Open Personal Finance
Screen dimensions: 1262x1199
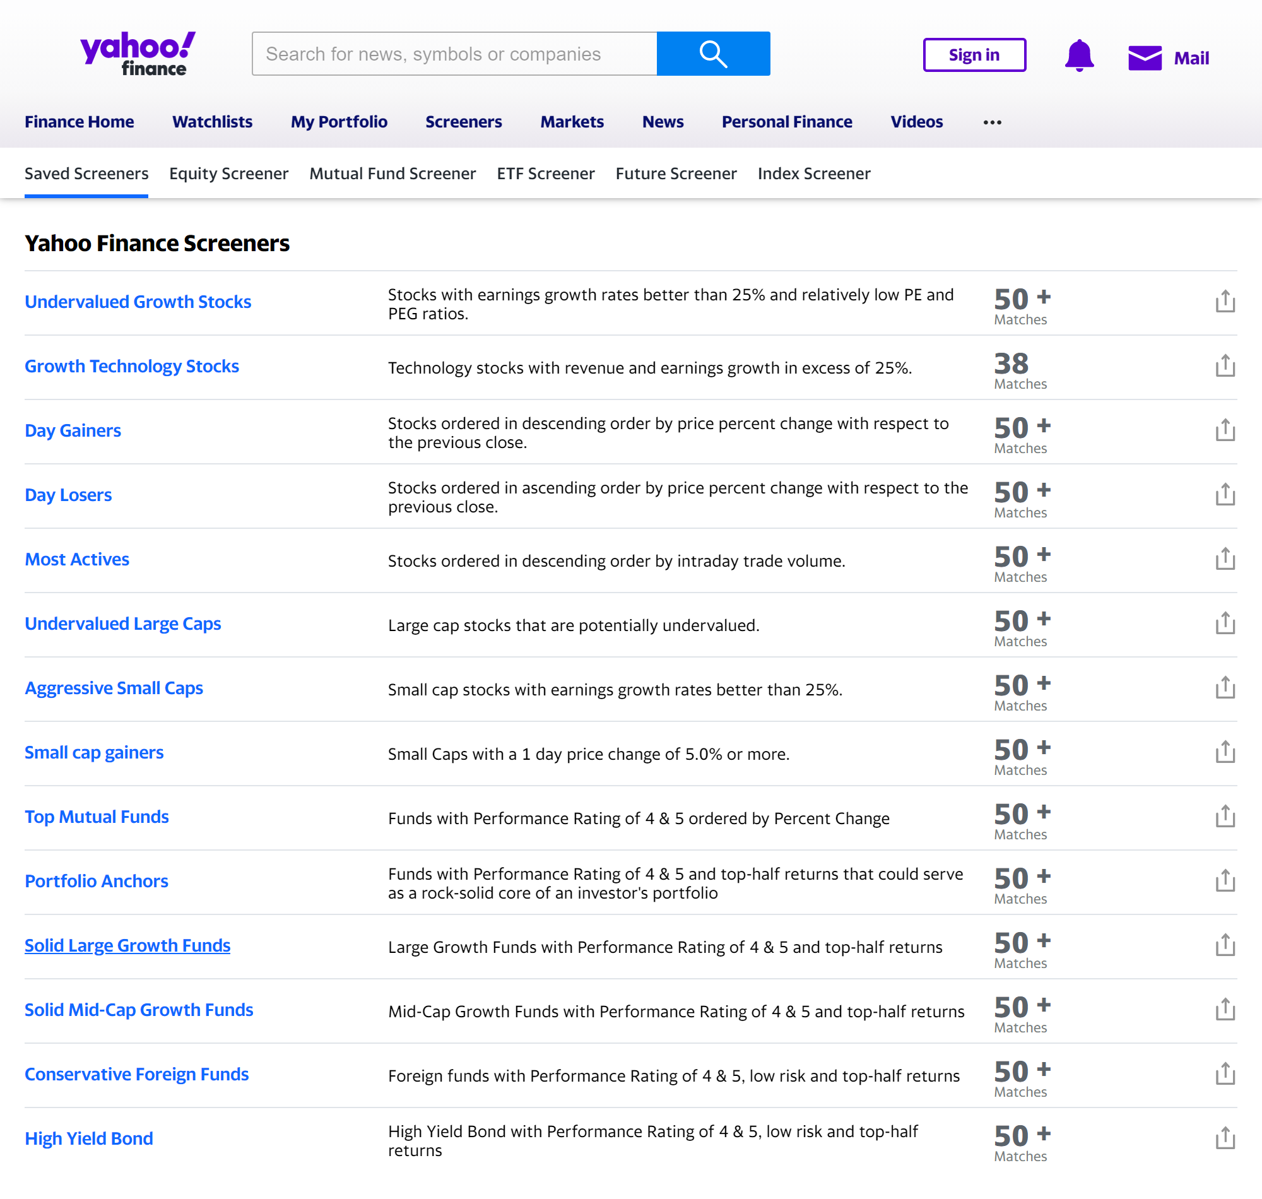[x=787, y=122]
